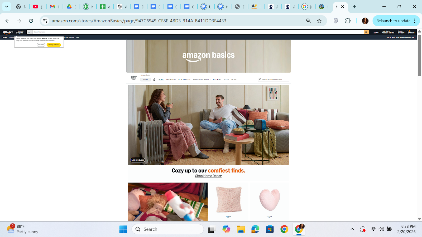Open the Extensions puzzle icon
The width and height of the screenshot is (422, 237).
(x=348, y=21)
